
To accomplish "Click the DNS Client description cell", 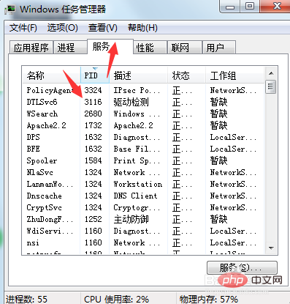I will point(135,196).
